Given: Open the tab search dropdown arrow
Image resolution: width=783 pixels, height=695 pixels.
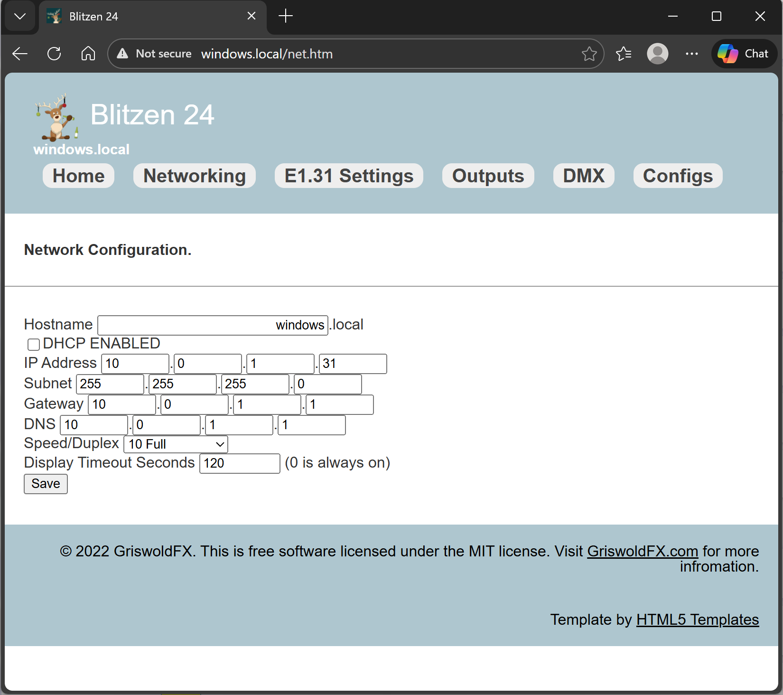Looking at the screenshot, I should click(x=20, y=17).
